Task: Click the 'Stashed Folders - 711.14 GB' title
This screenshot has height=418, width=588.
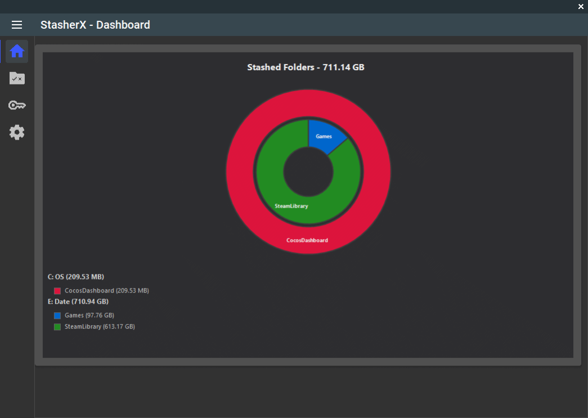Action: click(306, 67)
